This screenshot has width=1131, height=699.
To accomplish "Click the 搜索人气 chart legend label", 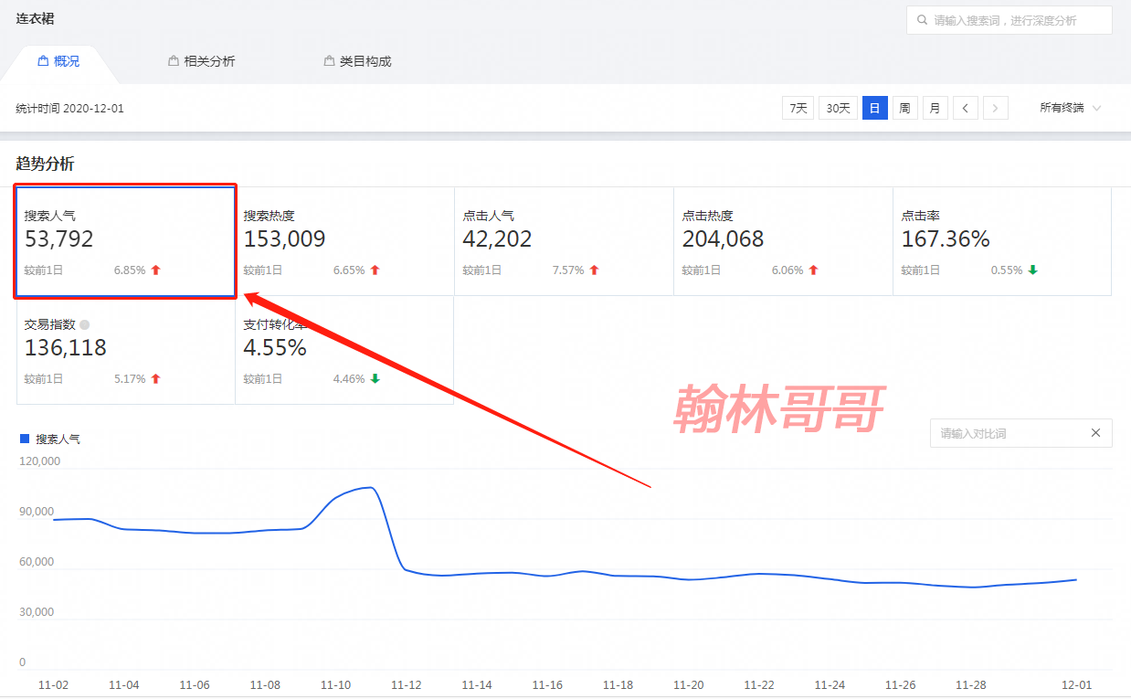I will point(58,439).
